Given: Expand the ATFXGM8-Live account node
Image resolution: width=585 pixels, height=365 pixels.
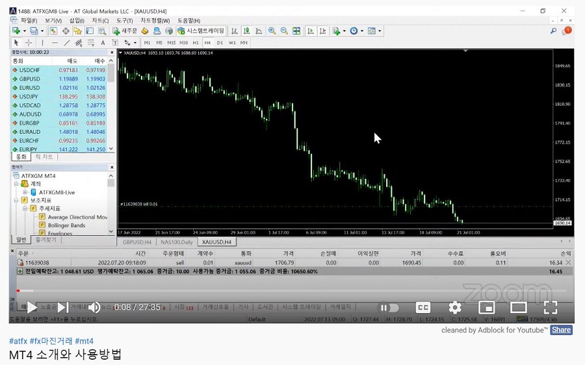Looking at the screenshot, I should point(25,192).
